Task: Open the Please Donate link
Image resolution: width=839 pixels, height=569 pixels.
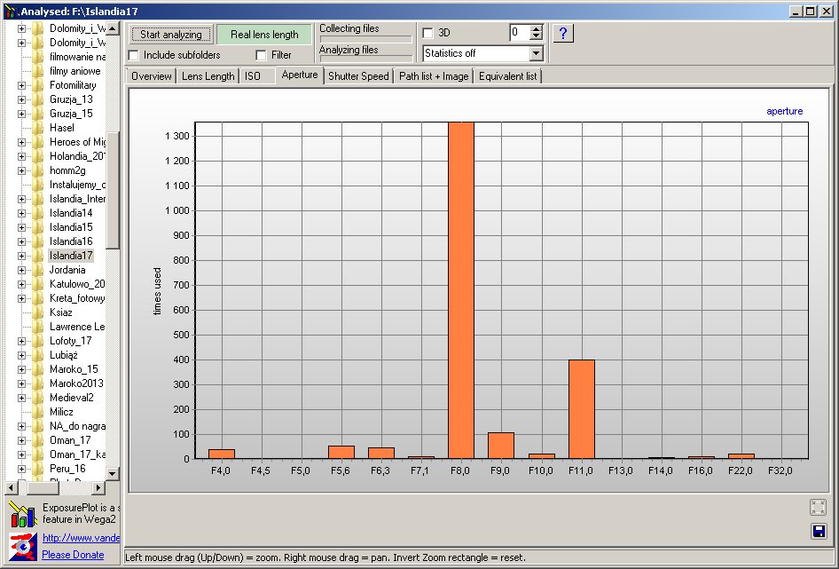Action: coord(73,555)
